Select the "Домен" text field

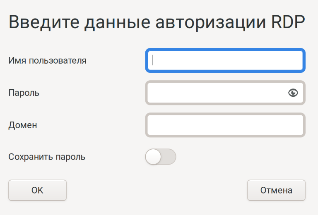pyautogui.click(x=225, y=125)
